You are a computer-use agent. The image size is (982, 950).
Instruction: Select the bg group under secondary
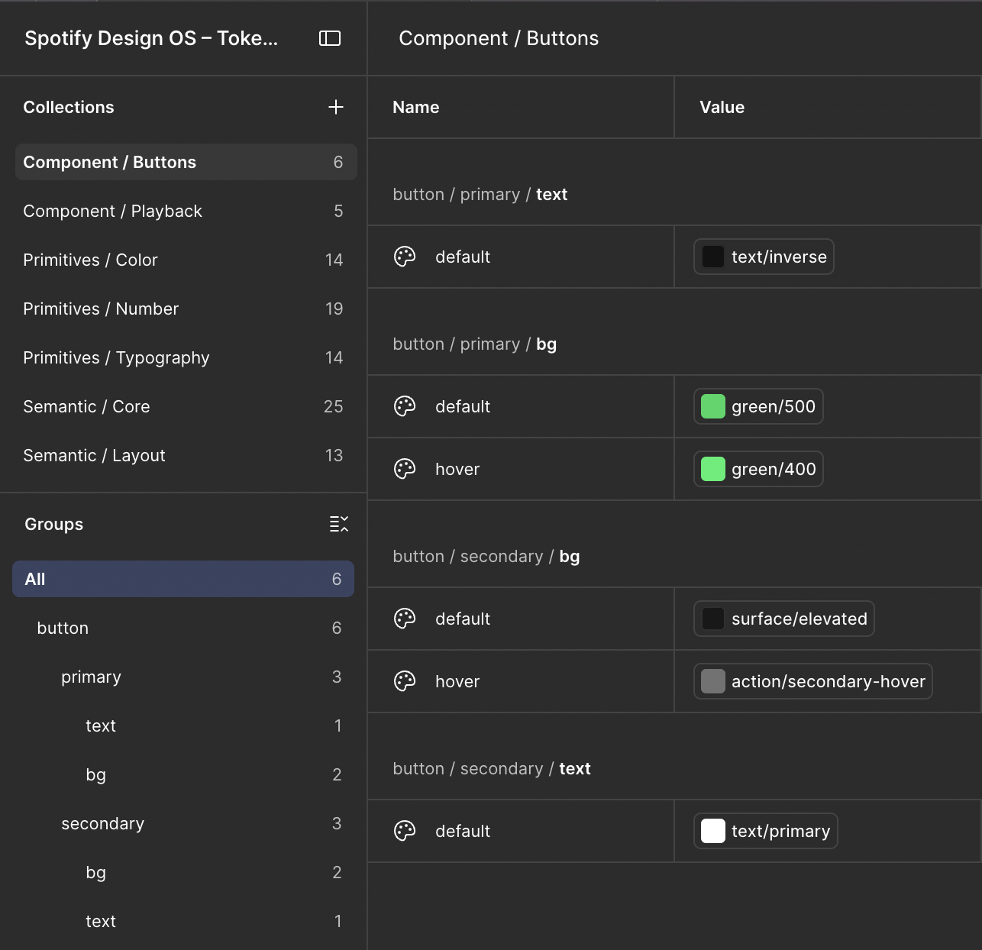coord(183,872)
